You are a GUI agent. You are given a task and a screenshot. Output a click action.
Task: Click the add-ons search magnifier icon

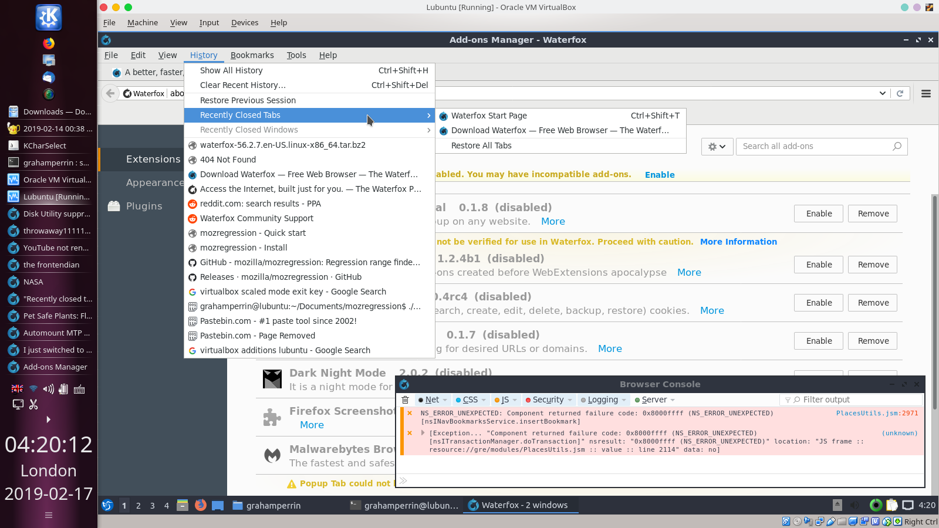[x=897, y=146]
